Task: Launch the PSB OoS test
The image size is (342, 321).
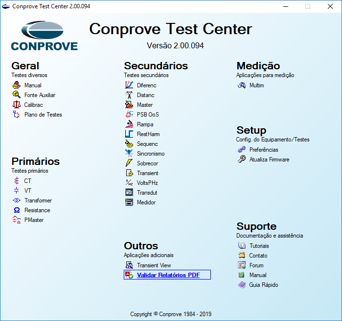Action: click(148, 115)
